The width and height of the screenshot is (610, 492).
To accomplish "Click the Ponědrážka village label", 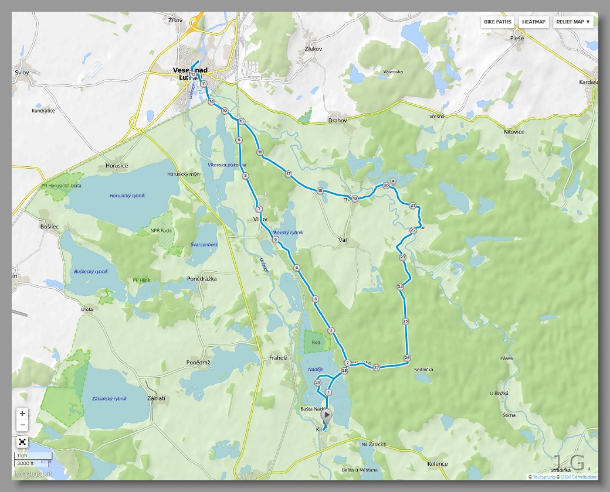I will coord(202,279).
